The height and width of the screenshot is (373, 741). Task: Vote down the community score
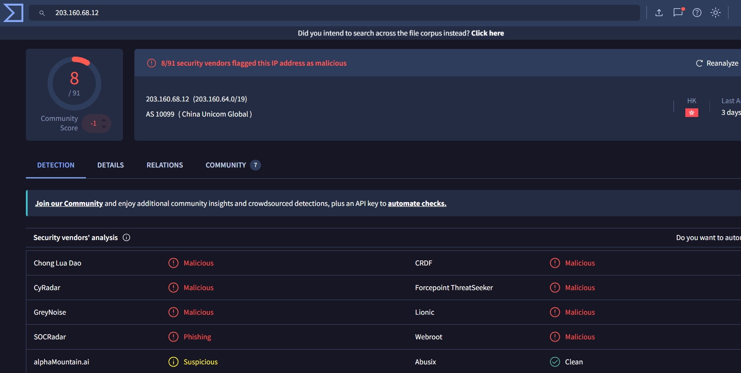point(104,127)
